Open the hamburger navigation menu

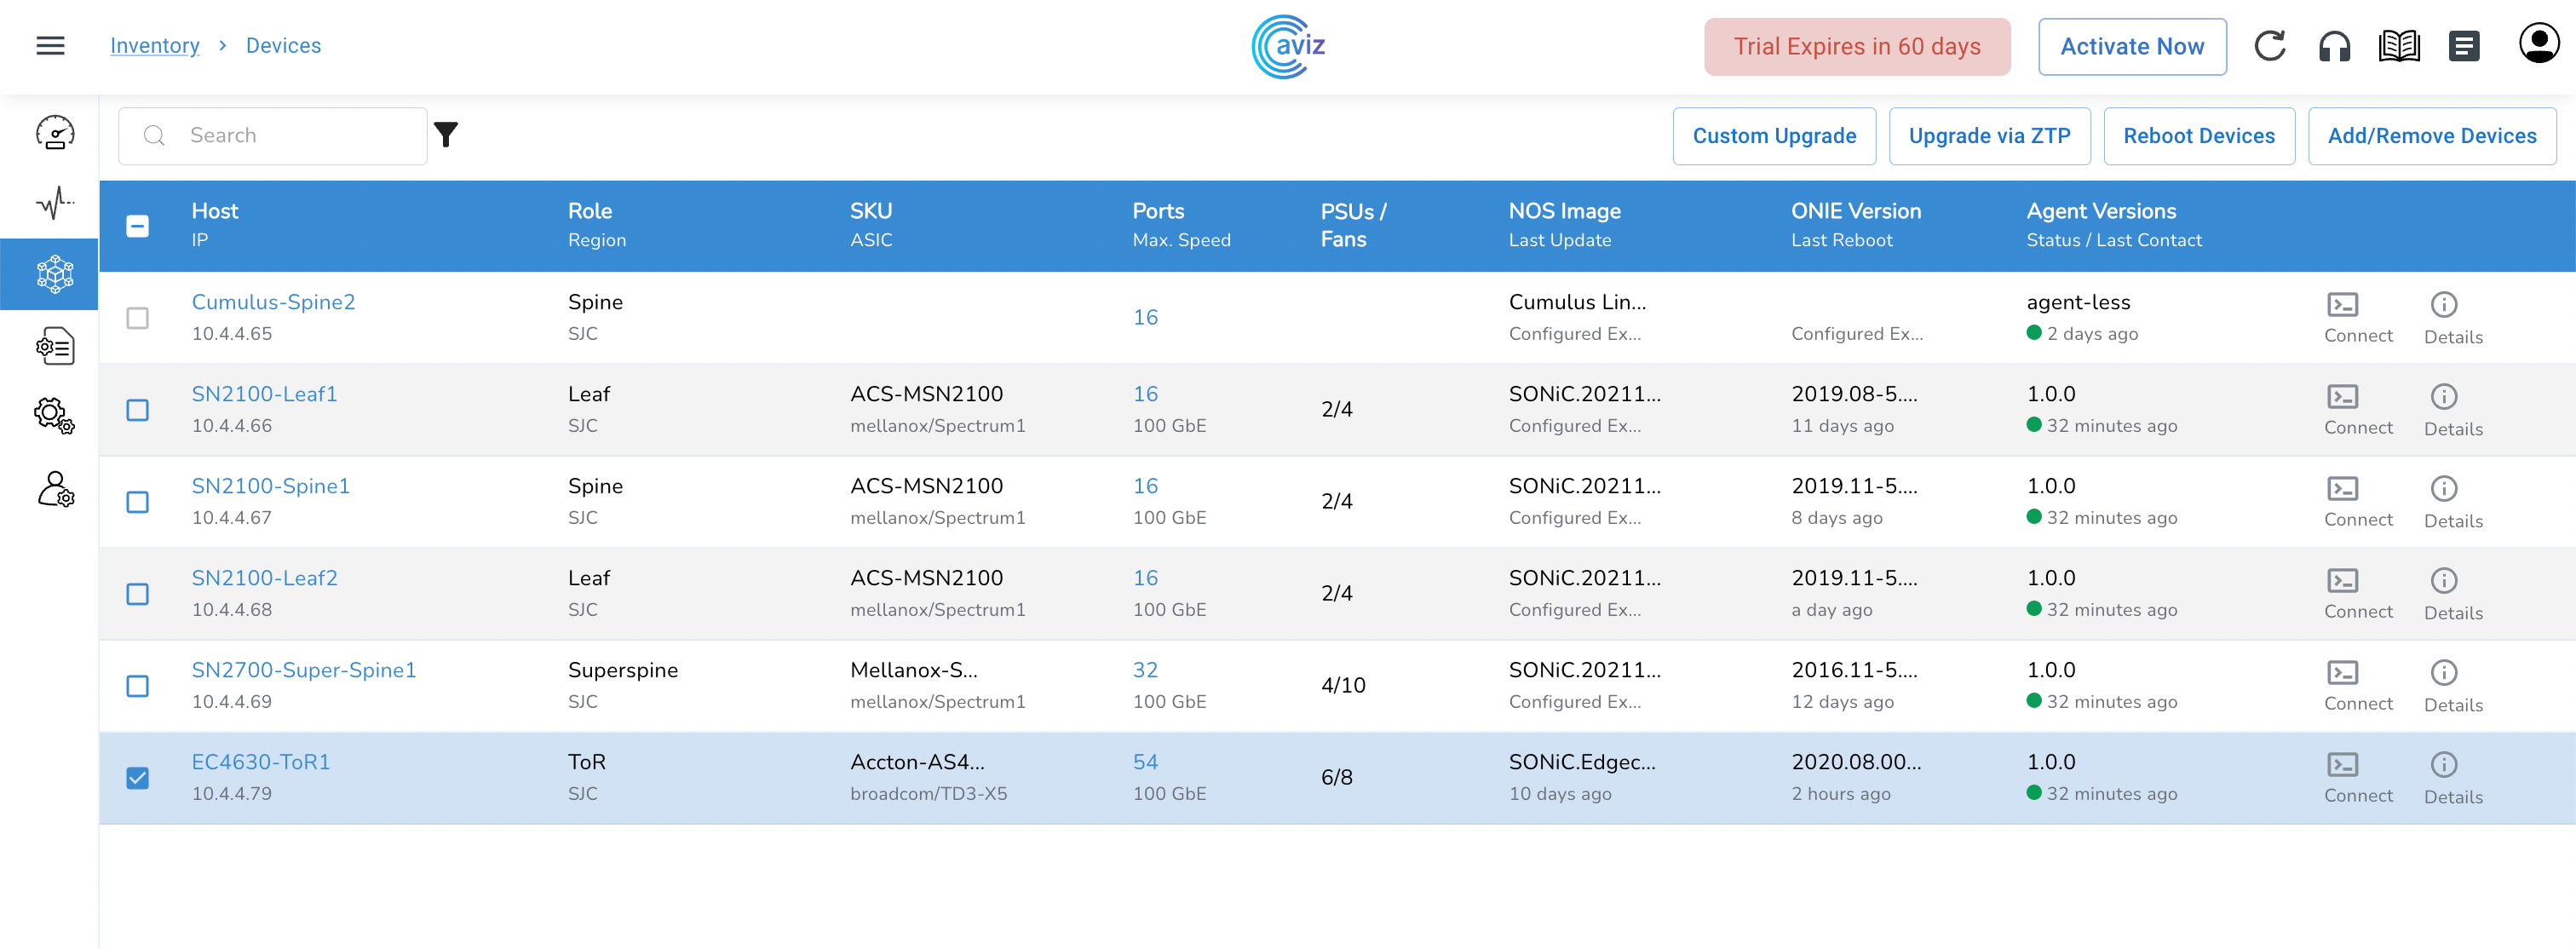(x=50, y=46)
